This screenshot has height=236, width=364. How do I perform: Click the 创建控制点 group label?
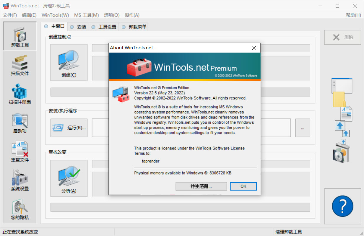tap(60, 37)
